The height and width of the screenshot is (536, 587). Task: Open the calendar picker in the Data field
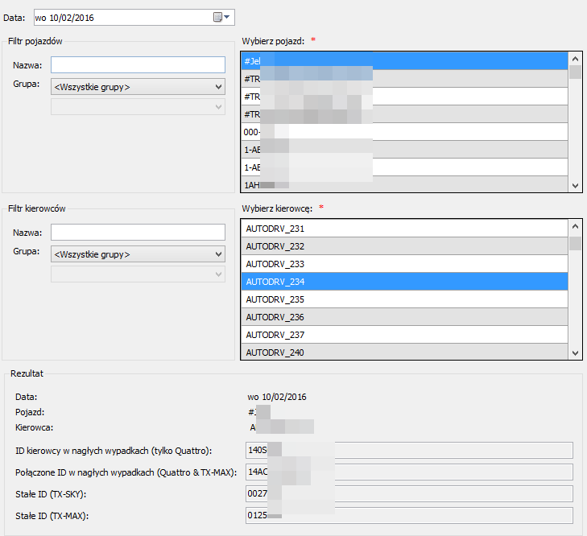click(x=221, y=17)
